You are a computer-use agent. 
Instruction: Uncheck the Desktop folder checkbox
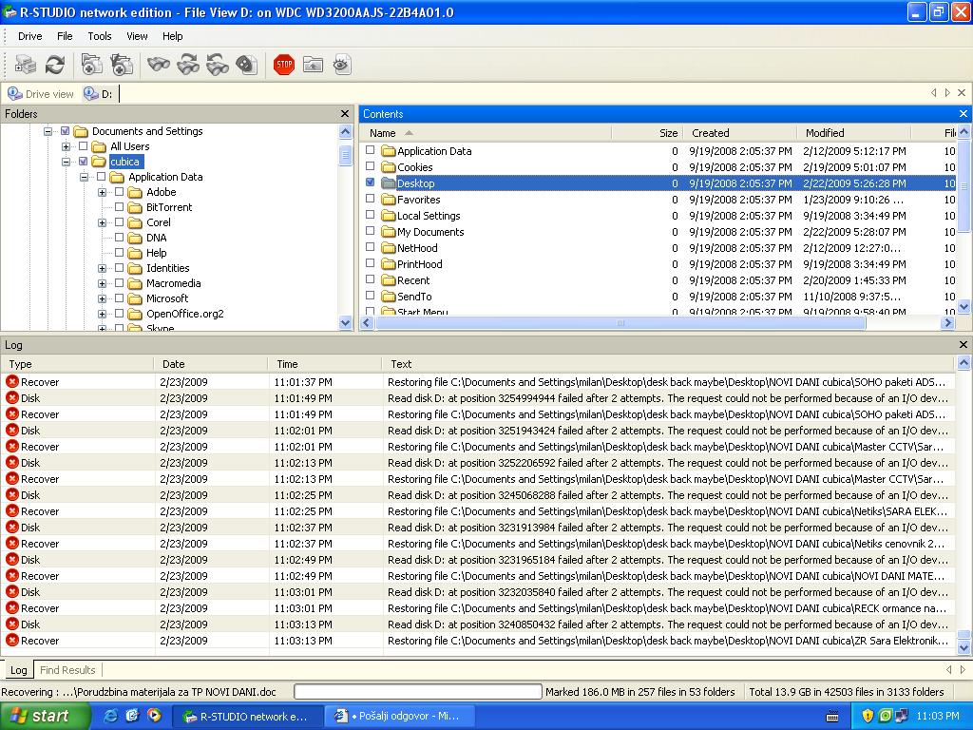[371, 182]
